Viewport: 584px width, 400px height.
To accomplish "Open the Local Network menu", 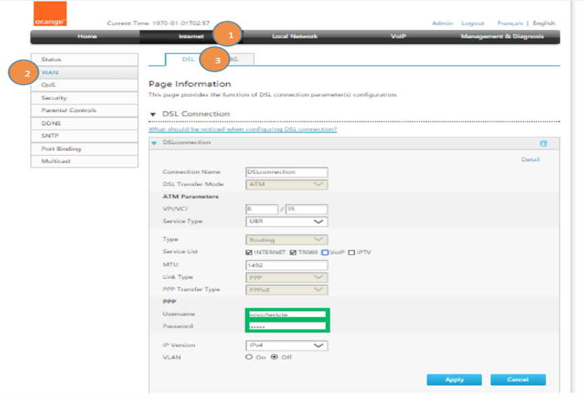I will [294, 36].
